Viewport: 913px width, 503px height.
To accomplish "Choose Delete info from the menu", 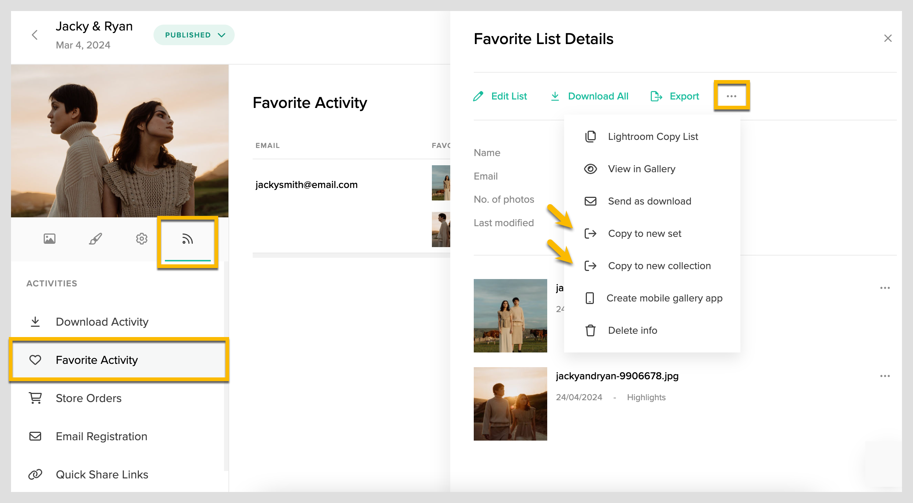I will [632, 330].
